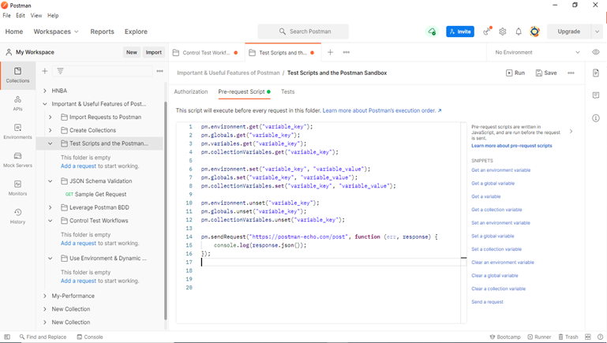Create new collection with plus icon
The image size is (607, 343).
click(45, 71)
